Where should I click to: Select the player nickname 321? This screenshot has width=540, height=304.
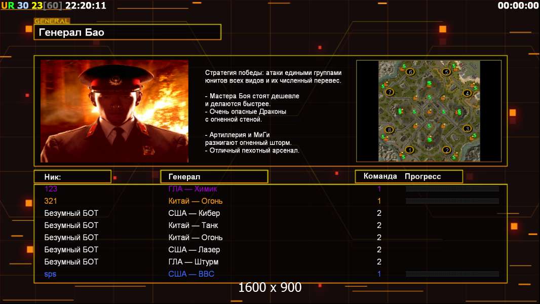[x=50, y=201]
